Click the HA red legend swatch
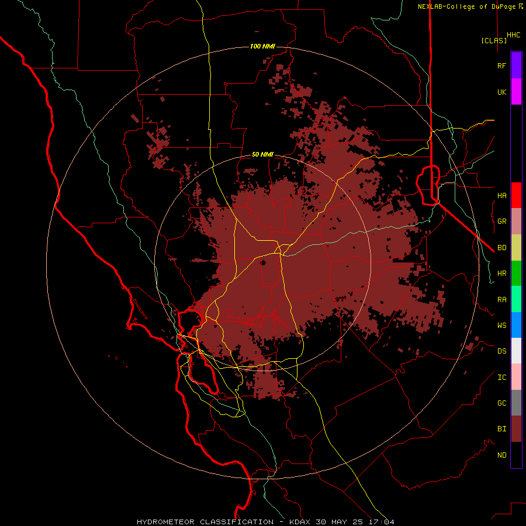526x526 pixels. coord(516,195)
